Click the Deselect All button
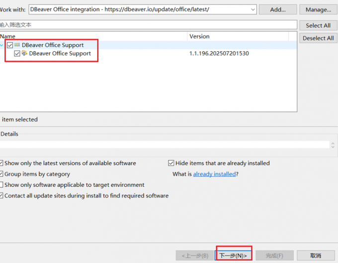Image resolution: width=338 pixels, height=263 pixels. (318, 38)
